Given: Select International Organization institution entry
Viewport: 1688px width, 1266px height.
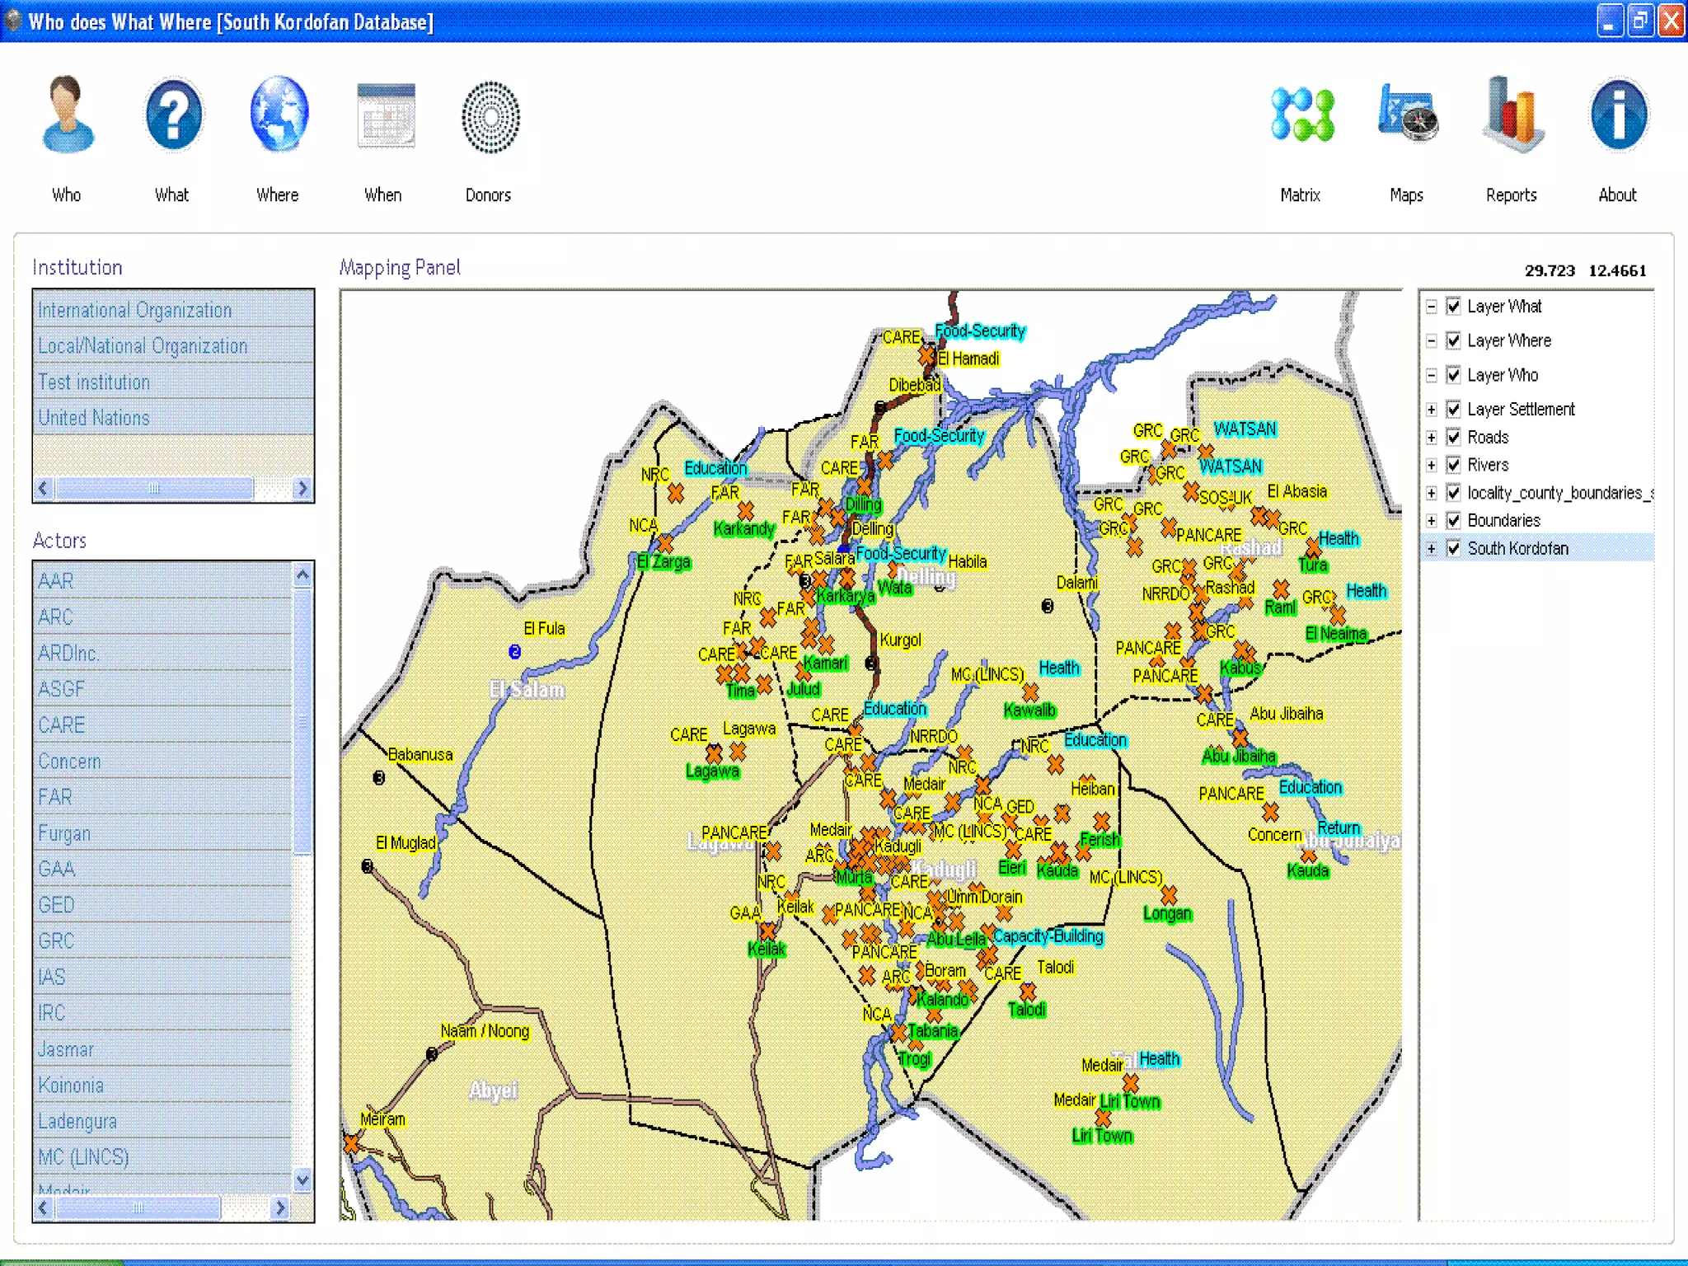Looking at the screenshot, I should click(135, 311).
